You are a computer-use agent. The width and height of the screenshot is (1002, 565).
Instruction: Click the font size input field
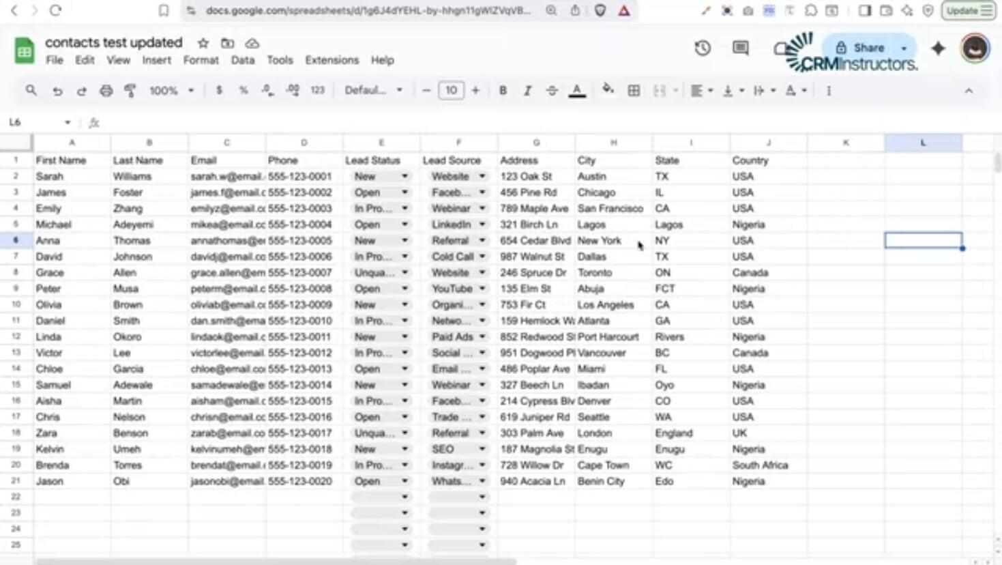tap(451, 91)
